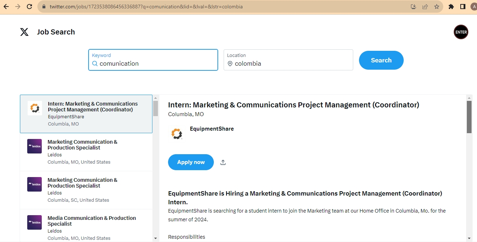Click the Location input with 'colombia'

click(x=288, y=60)
